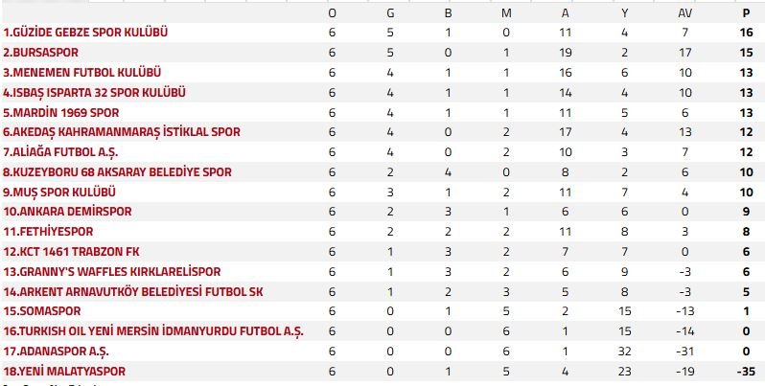Click Turkish Oil Yeni Mersin İdmanyurdu
Screen dimensions: 765x386
[x=152, y=331]
